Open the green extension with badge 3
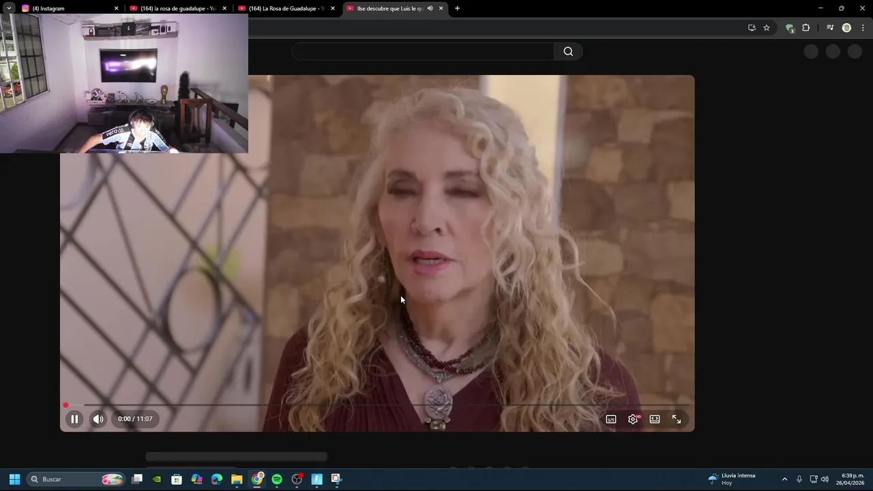The image size is (873, 491). 790,28
